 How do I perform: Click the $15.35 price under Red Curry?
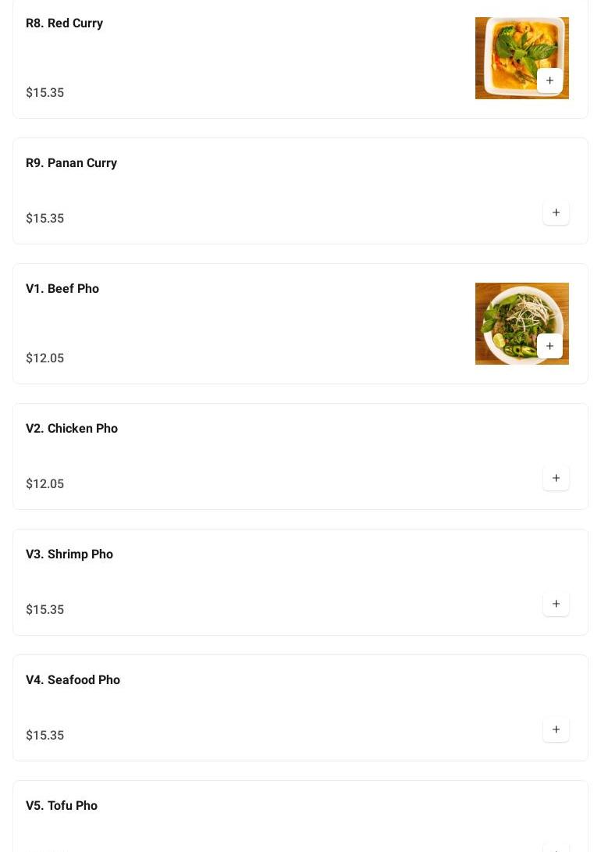click(x=44, y=93)
